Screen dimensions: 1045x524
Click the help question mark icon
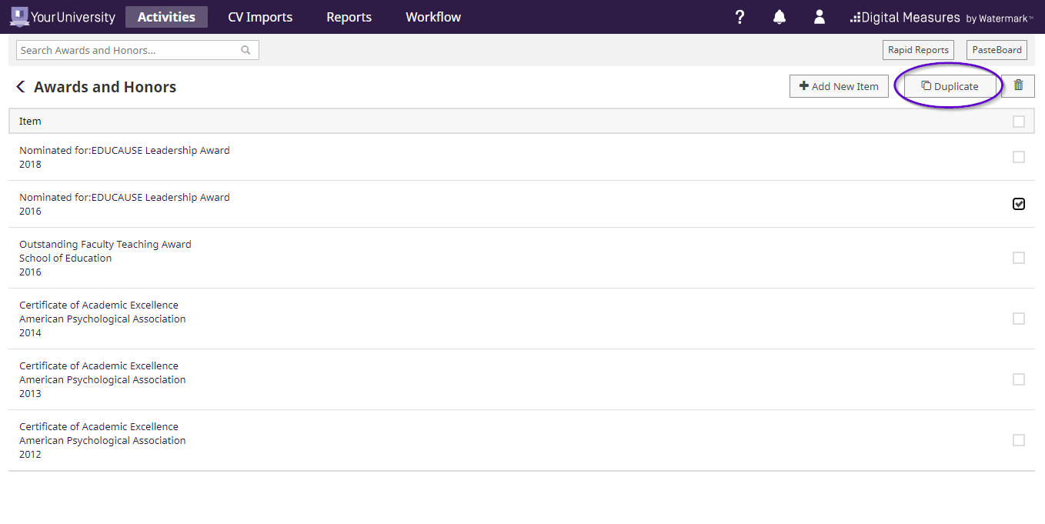[x=740, y=17]
